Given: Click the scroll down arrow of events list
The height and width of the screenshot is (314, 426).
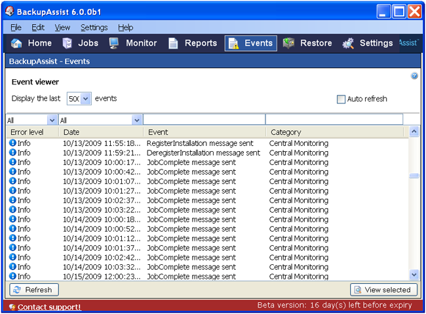Looking at the screenshot, I should pyautogui.click(x=414, y=275).
